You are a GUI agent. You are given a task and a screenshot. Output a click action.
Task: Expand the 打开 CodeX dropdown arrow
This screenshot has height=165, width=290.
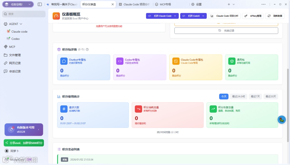203,16
